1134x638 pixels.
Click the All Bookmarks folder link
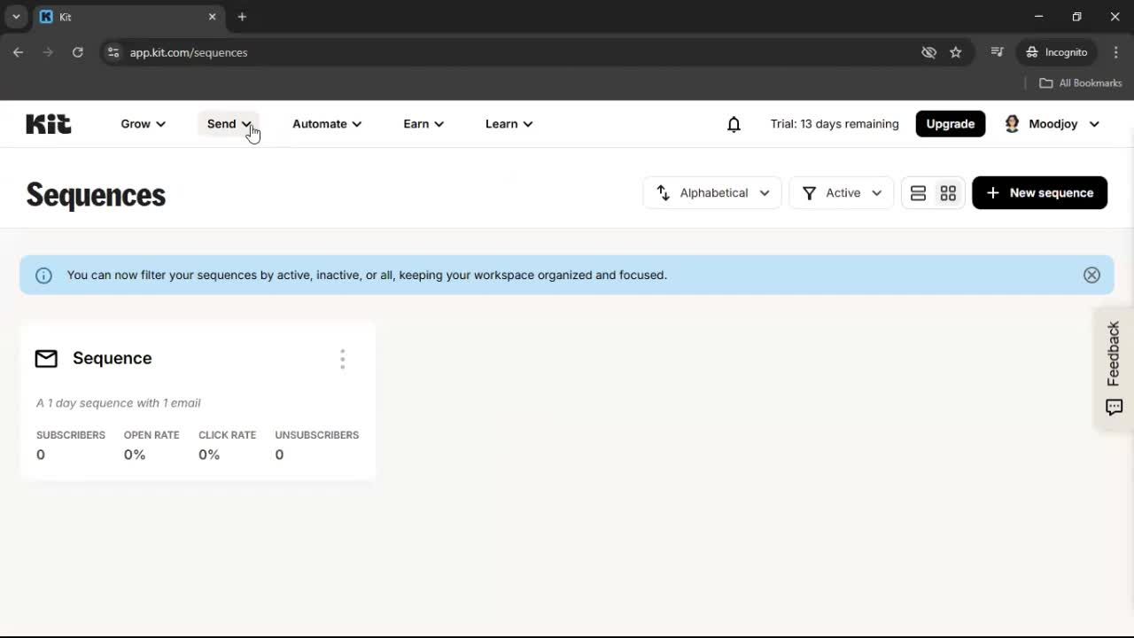(1080, 82)
